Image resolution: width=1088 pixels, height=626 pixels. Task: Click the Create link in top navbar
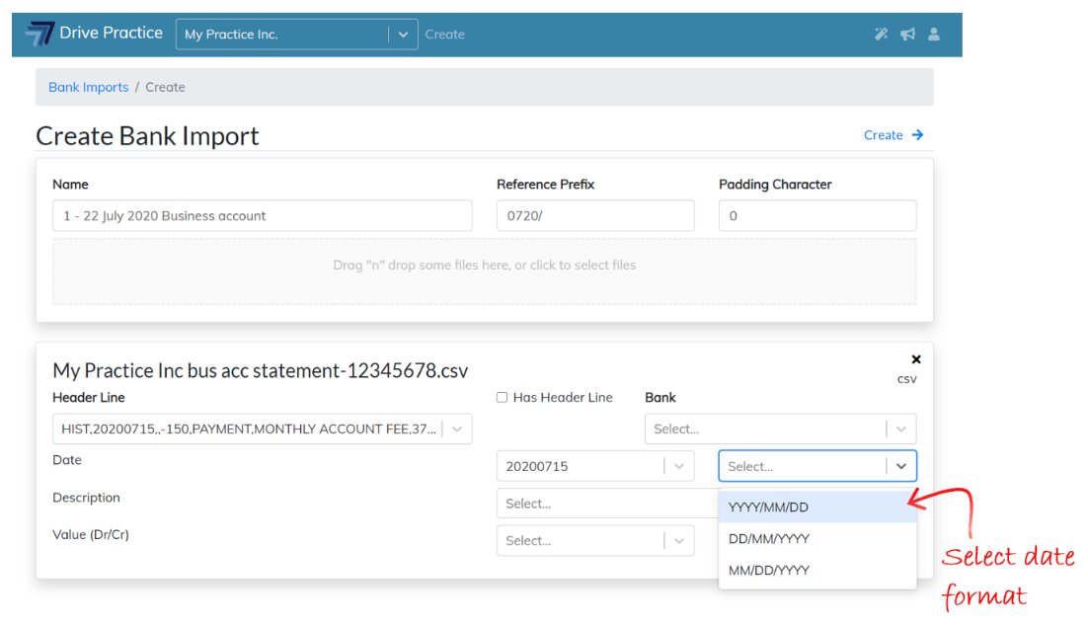pos(444,34)
